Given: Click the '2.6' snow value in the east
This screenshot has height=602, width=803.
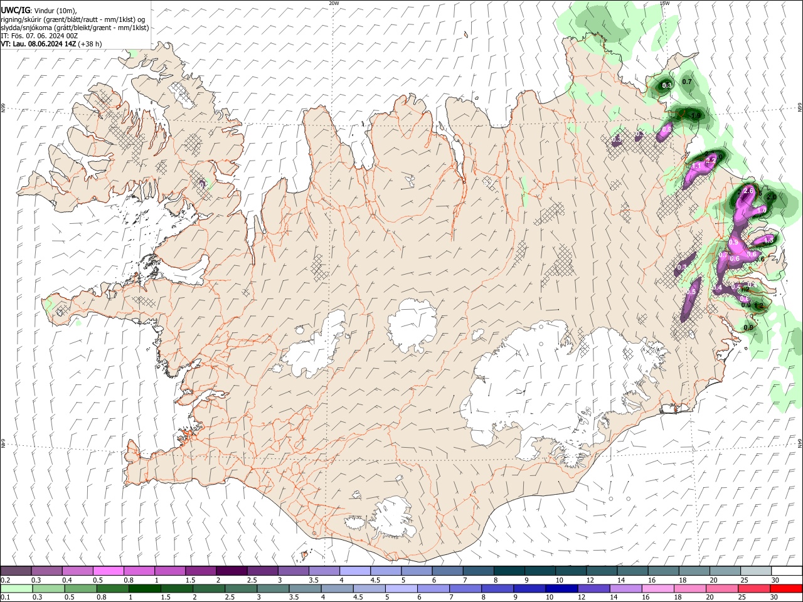Looking at the screenshot, I should (x=748, y=191).
